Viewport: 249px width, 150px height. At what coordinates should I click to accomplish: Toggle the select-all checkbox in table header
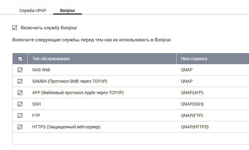click(x=20, y=59)
